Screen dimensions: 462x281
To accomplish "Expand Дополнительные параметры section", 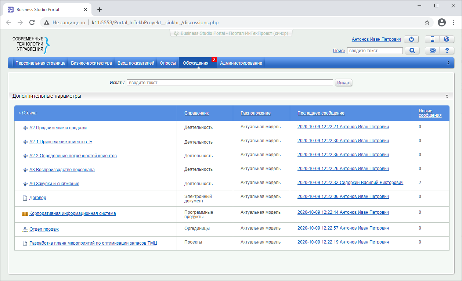I will coord(447,96).
